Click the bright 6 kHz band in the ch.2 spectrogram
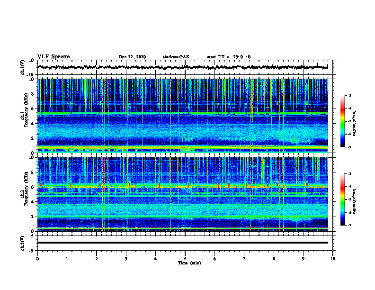 click(x=183, y=186)
